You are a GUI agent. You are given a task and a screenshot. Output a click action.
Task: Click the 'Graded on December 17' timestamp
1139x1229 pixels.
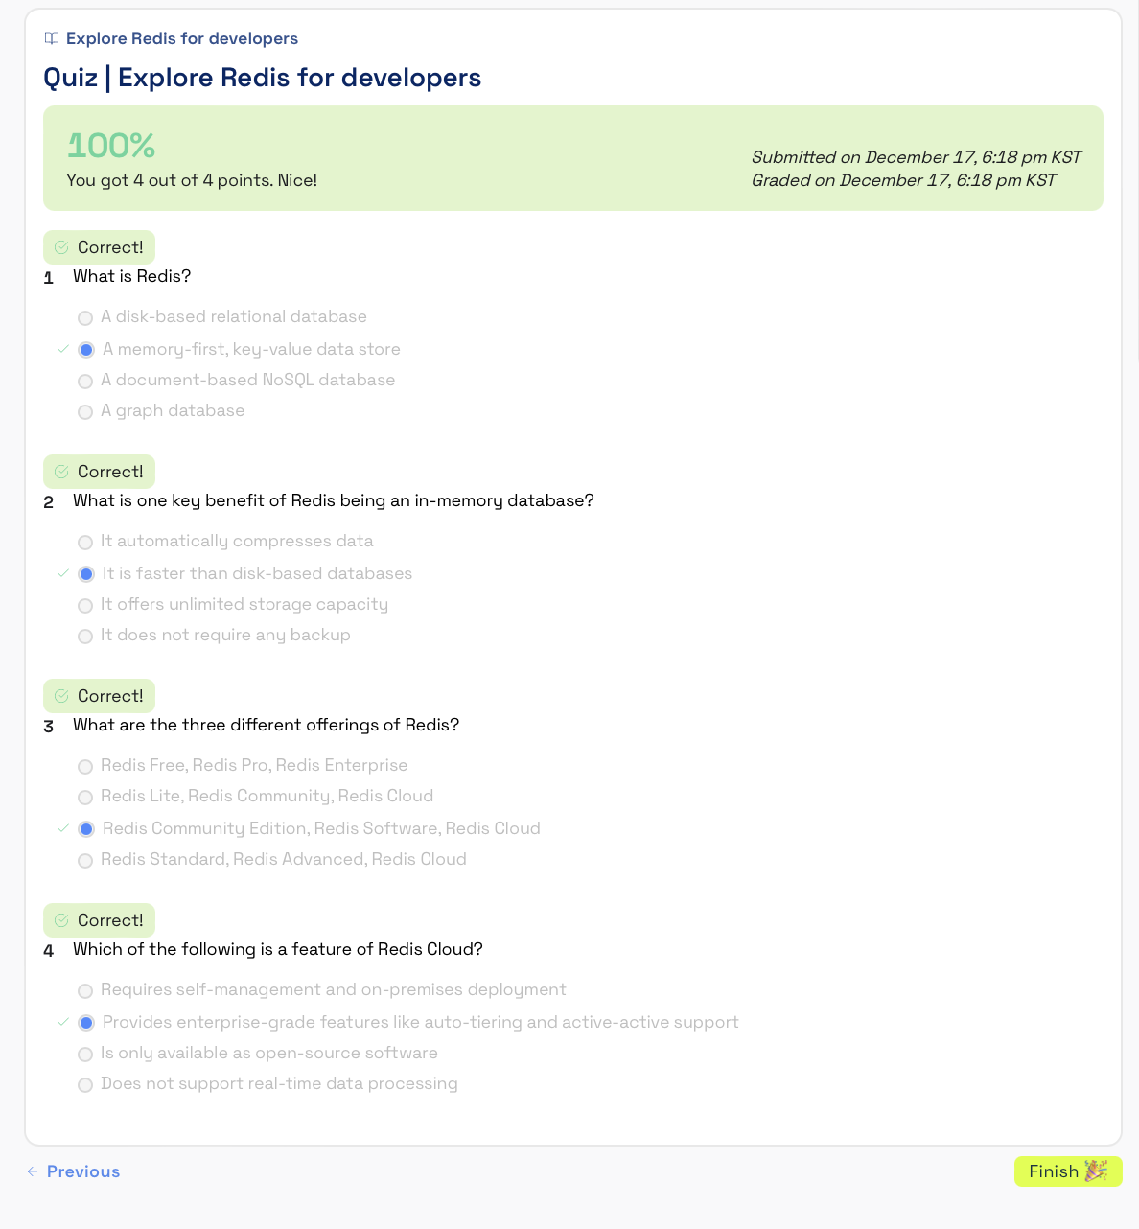[904, 180]
